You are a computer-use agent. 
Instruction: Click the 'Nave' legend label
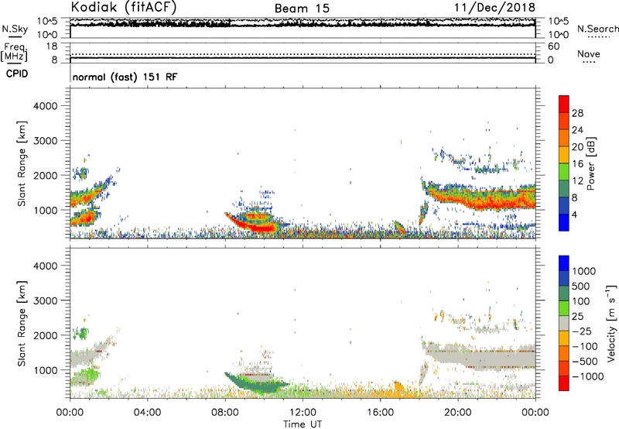coord(589,54)
